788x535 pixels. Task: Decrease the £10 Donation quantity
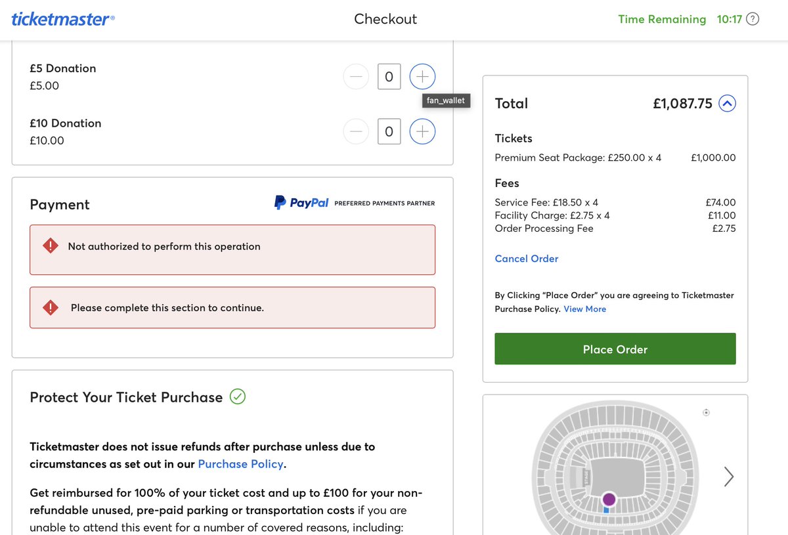356,132
